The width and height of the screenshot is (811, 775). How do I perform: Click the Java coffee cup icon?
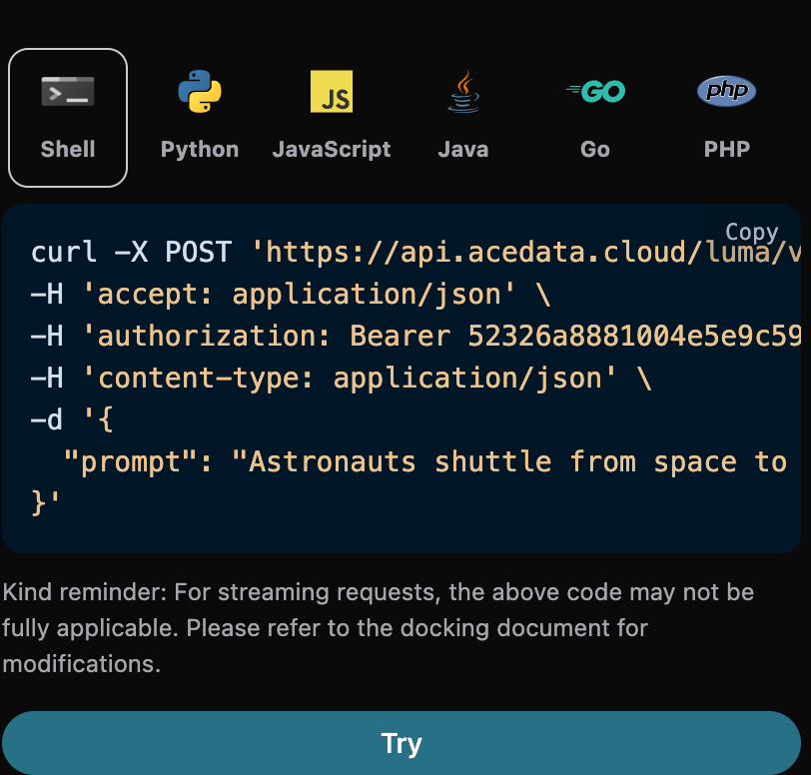pyautogui.click(x=462, y=90)
